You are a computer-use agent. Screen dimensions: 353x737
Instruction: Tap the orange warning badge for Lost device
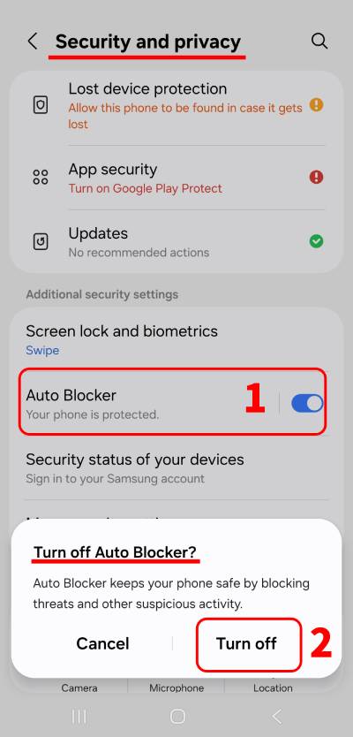pos(317,104)
